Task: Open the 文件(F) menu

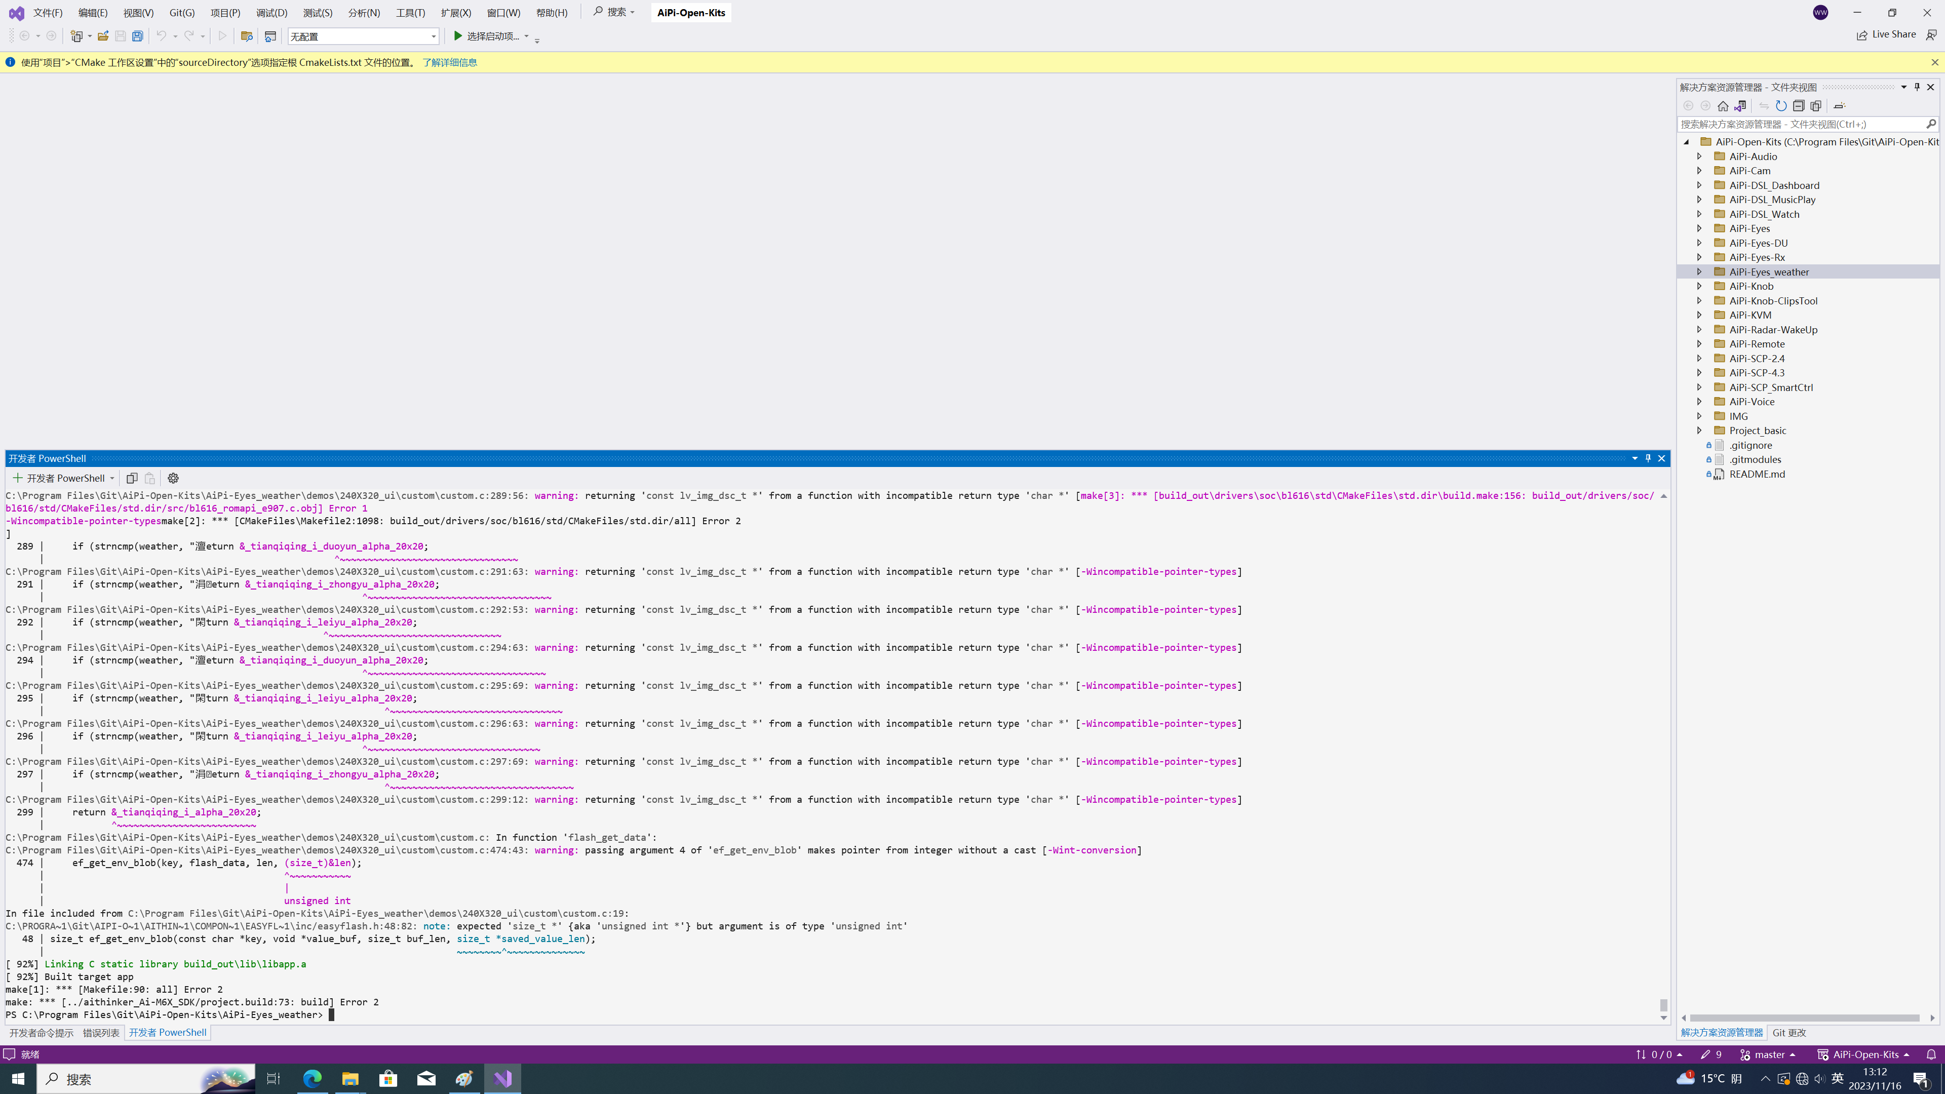Action: coord(48,13)
